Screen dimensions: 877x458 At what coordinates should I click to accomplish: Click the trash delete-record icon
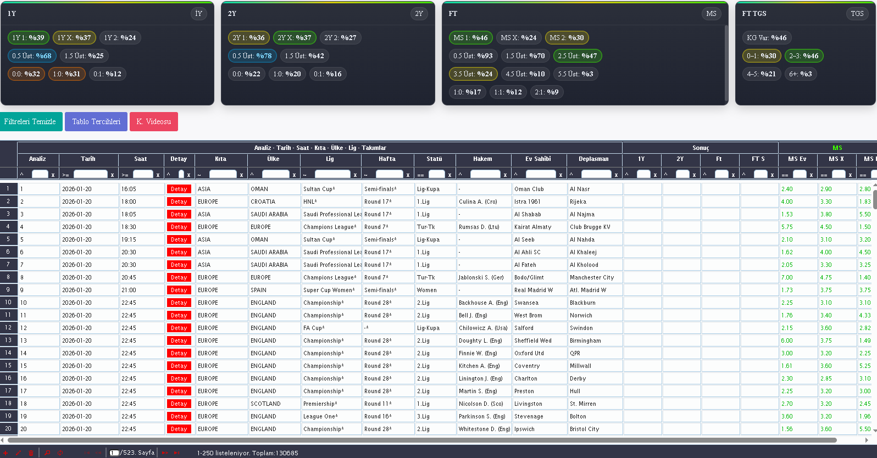coord(31,453)
